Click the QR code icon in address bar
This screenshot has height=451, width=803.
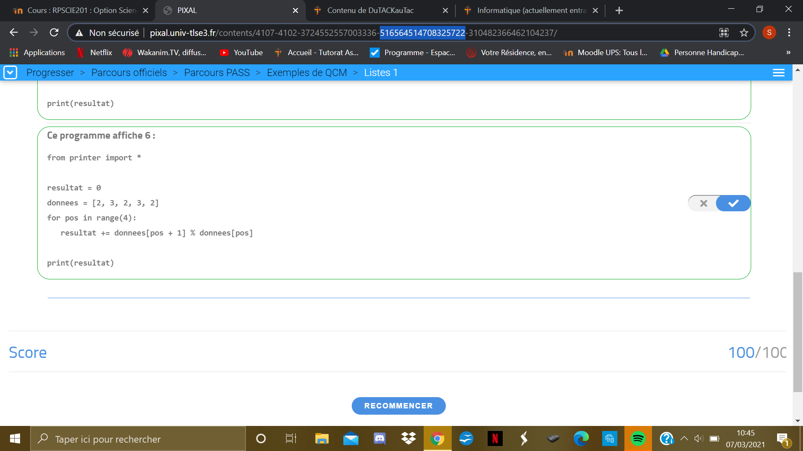(x=724, y=33)
